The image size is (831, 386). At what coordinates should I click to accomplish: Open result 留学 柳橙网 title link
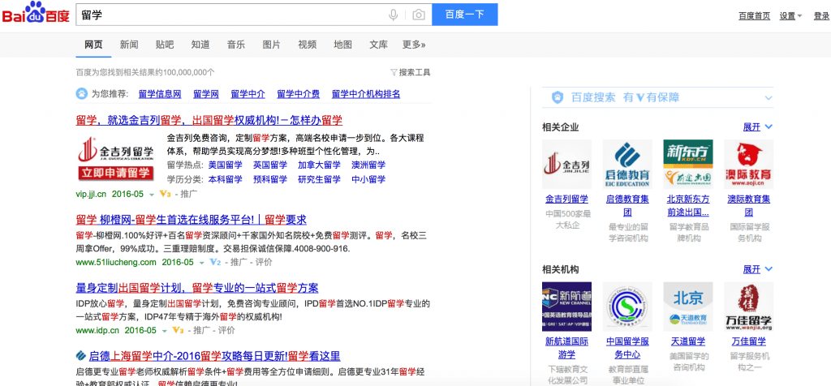(192, 220)
